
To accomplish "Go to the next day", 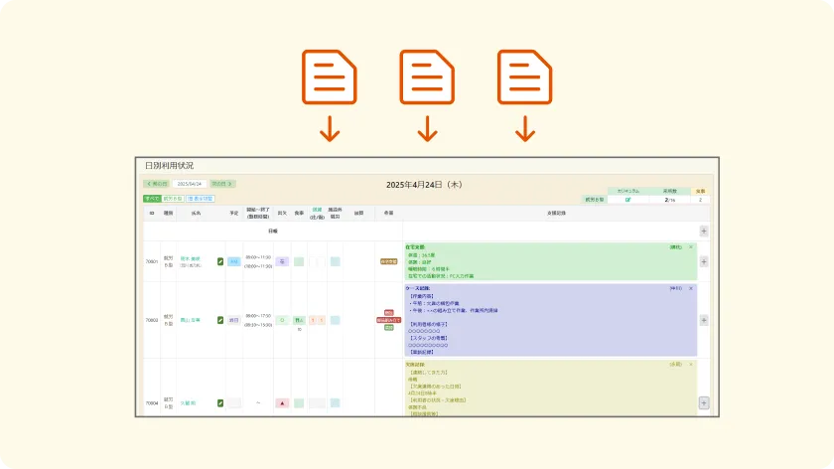I will [x=223, y=184].
